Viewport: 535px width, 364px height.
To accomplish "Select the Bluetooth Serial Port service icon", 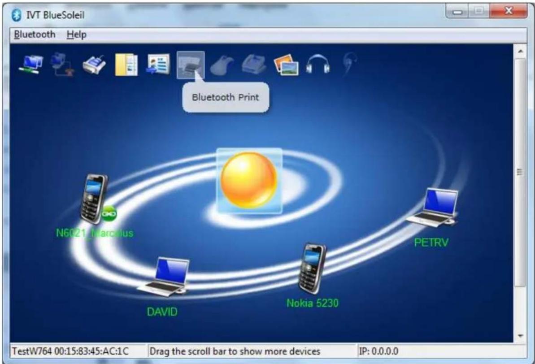I will [x=94, y=65].
